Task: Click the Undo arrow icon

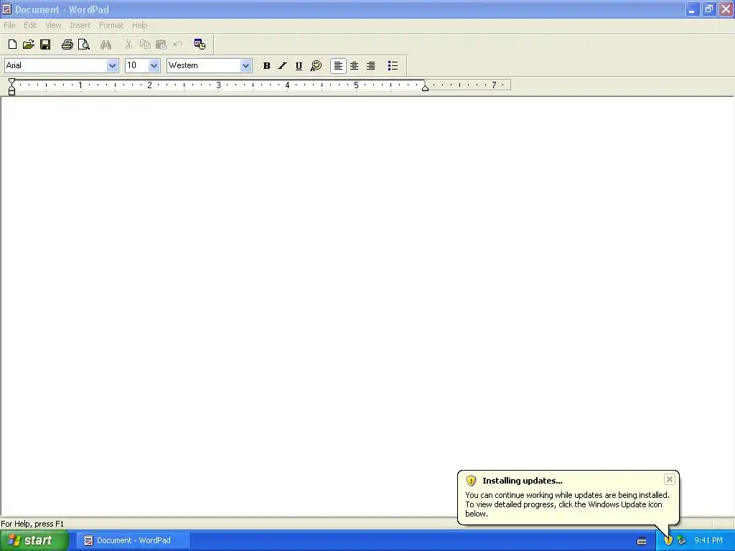Action: (178, 44)
